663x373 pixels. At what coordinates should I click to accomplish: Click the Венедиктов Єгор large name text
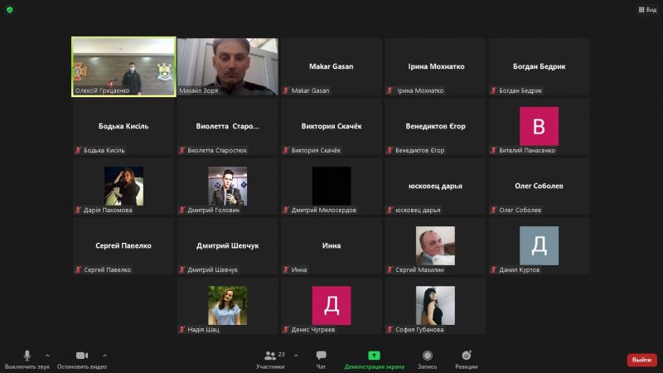point(436,126)
